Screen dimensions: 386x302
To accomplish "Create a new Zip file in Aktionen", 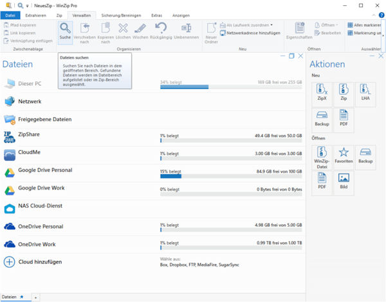I will pyautogui.click(x=344, y=93).
